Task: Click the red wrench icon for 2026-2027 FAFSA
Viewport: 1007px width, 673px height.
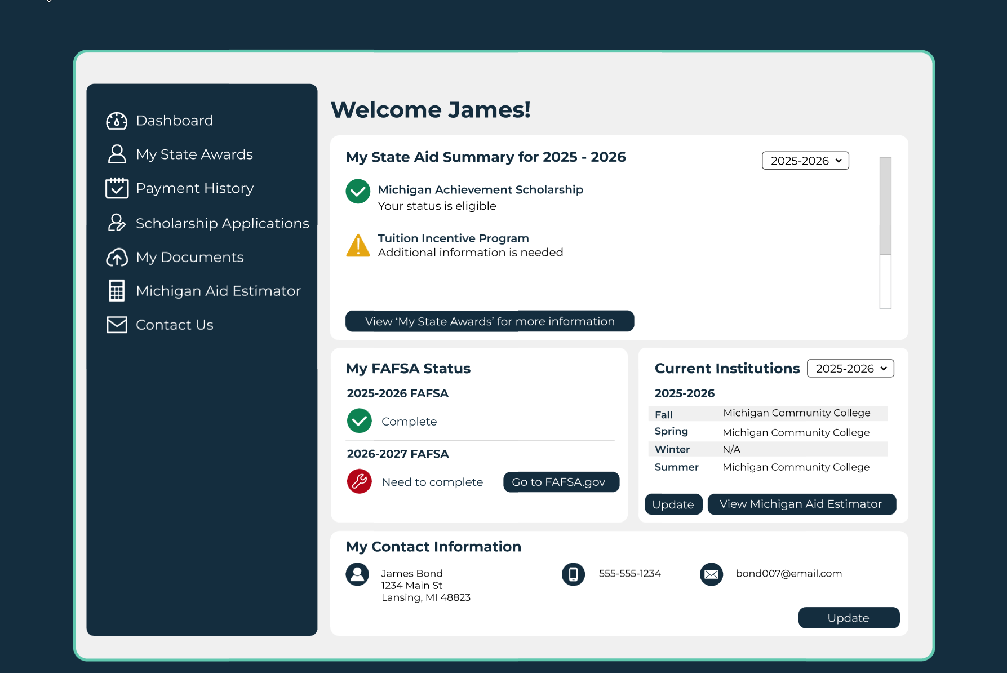Action: tap(360, 481)
